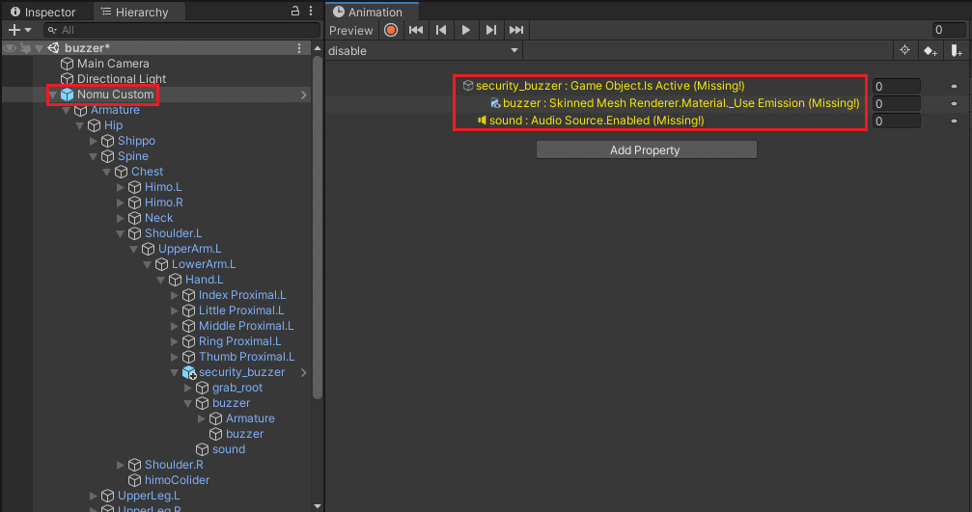
Task: Select security_buzzer Is Active property row
Action: tap(604, 86)
